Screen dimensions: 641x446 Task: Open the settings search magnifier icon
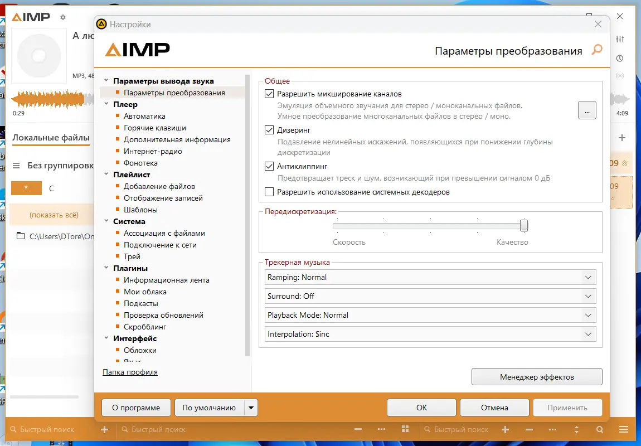(597, 50)
